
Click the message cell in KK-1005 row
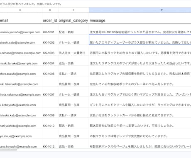[140, 71]
